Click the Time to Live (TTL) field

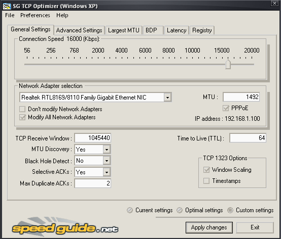(x=248, y=138)
